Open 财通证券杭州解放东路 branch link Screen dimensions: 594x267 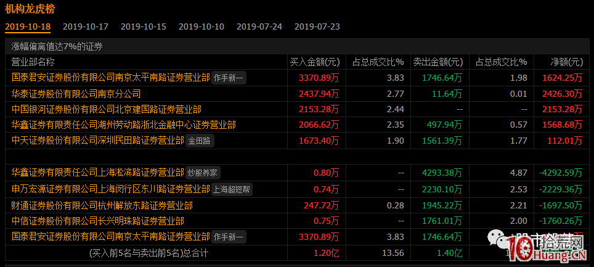click(102, 205)
